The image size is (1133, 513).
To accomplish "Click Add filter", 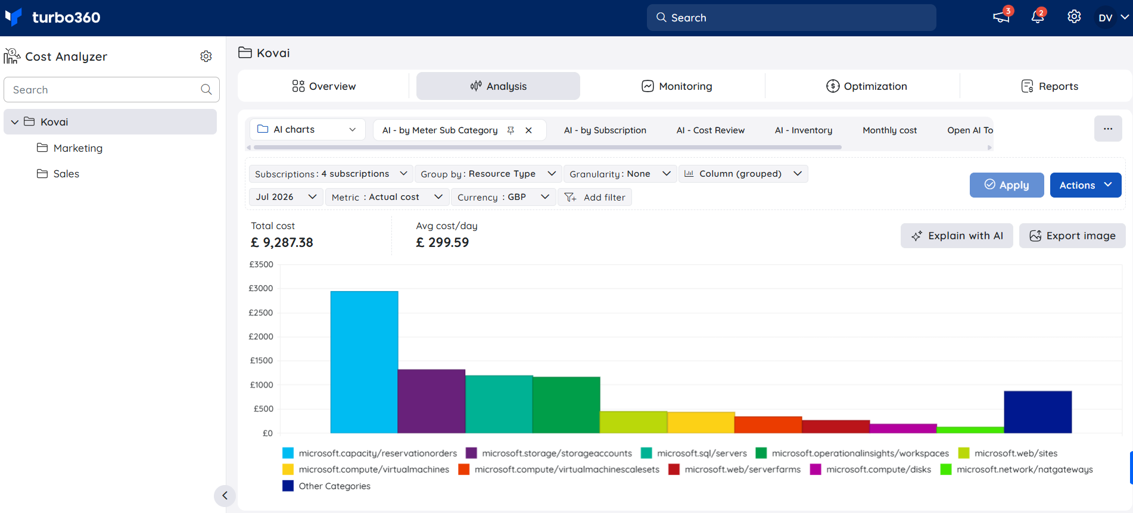I will coord(594,197).
